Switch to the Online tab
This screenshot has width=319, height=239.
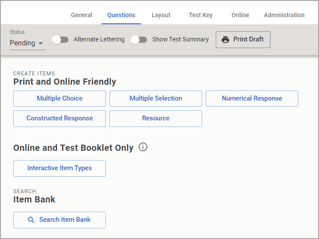click(240, 15)
